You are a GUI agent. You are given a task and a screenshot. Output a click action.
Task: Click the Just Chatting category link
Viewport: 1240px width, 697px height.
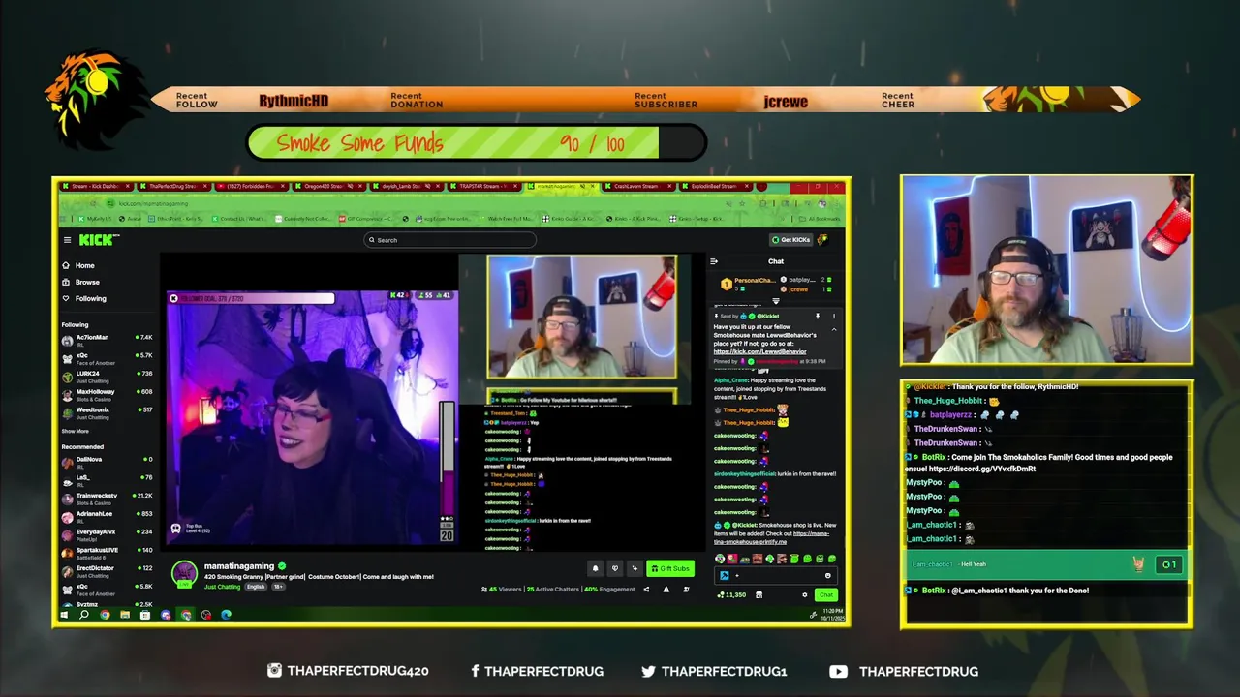(222, 587)
